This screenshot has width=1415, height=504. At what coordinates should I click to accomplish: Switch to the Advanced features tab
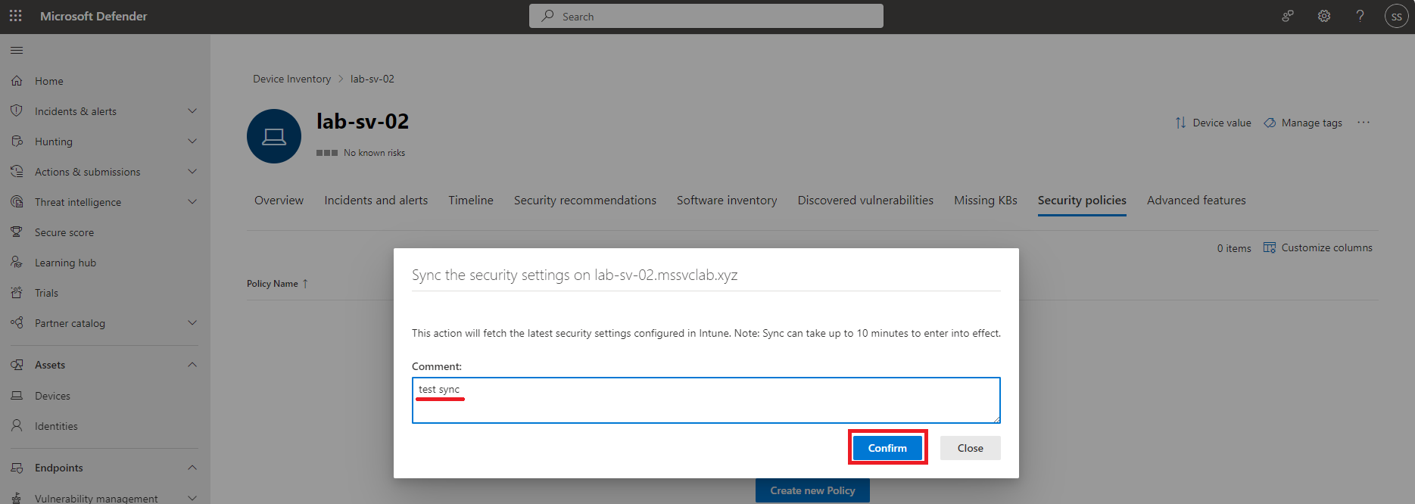(x=1196, y=201)
